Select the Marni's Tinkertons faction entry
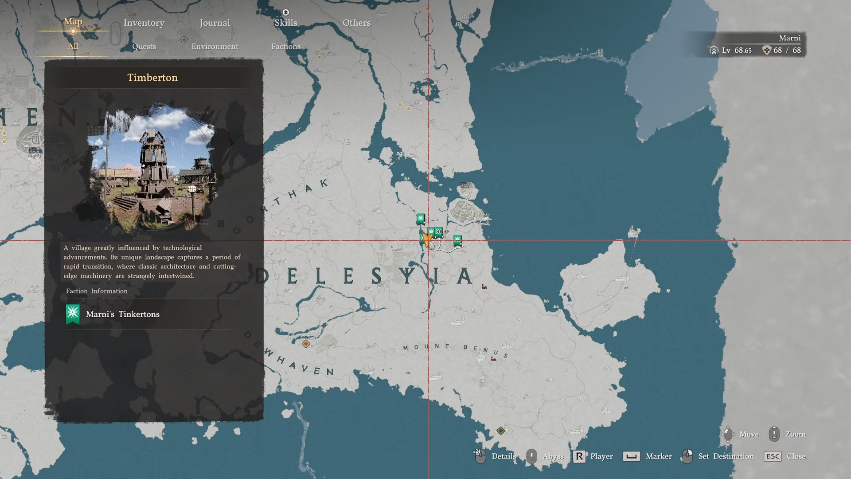Viewport: 851px width, 479px height. point(123,314)
